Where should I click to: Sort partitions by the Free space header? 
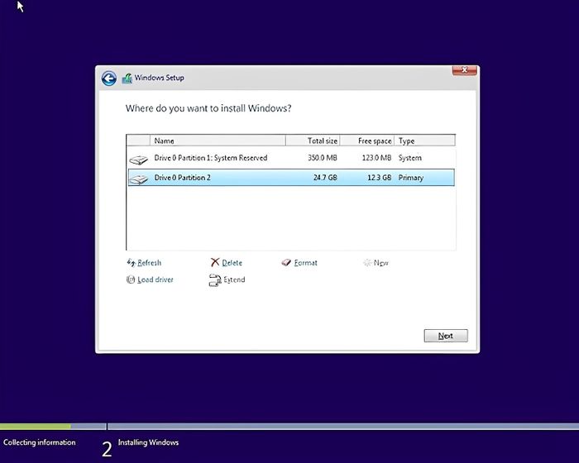click(367, 141)
